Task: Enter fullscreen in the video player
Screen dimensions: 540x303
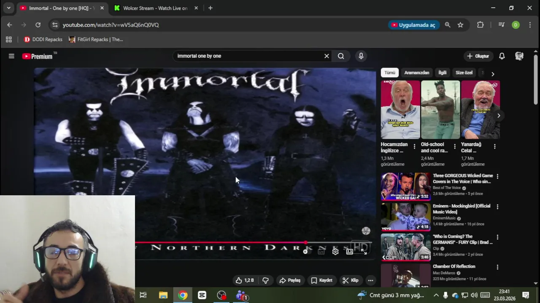Action: (364, 252)
